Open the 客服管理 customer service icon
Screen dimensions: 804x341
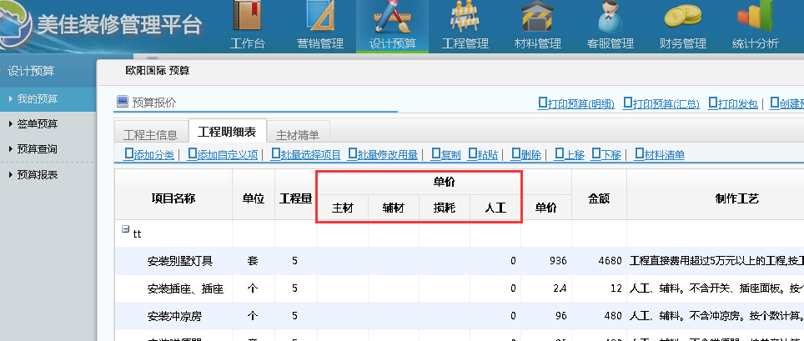pyautogui.click(x=611, y=18)
